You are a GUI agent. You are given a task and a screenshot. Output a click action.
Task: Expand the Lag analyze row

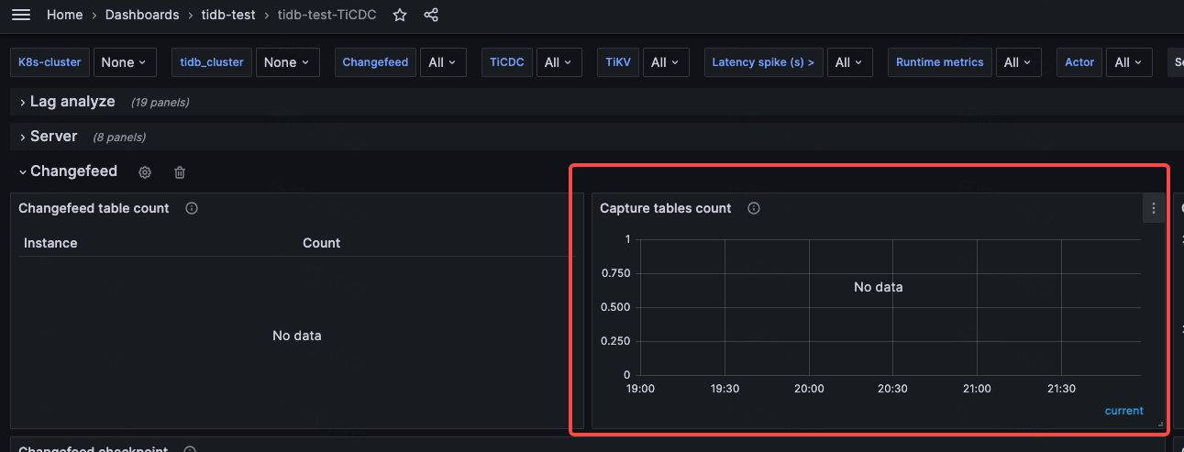pyautogui.click(x=72, y=102)
